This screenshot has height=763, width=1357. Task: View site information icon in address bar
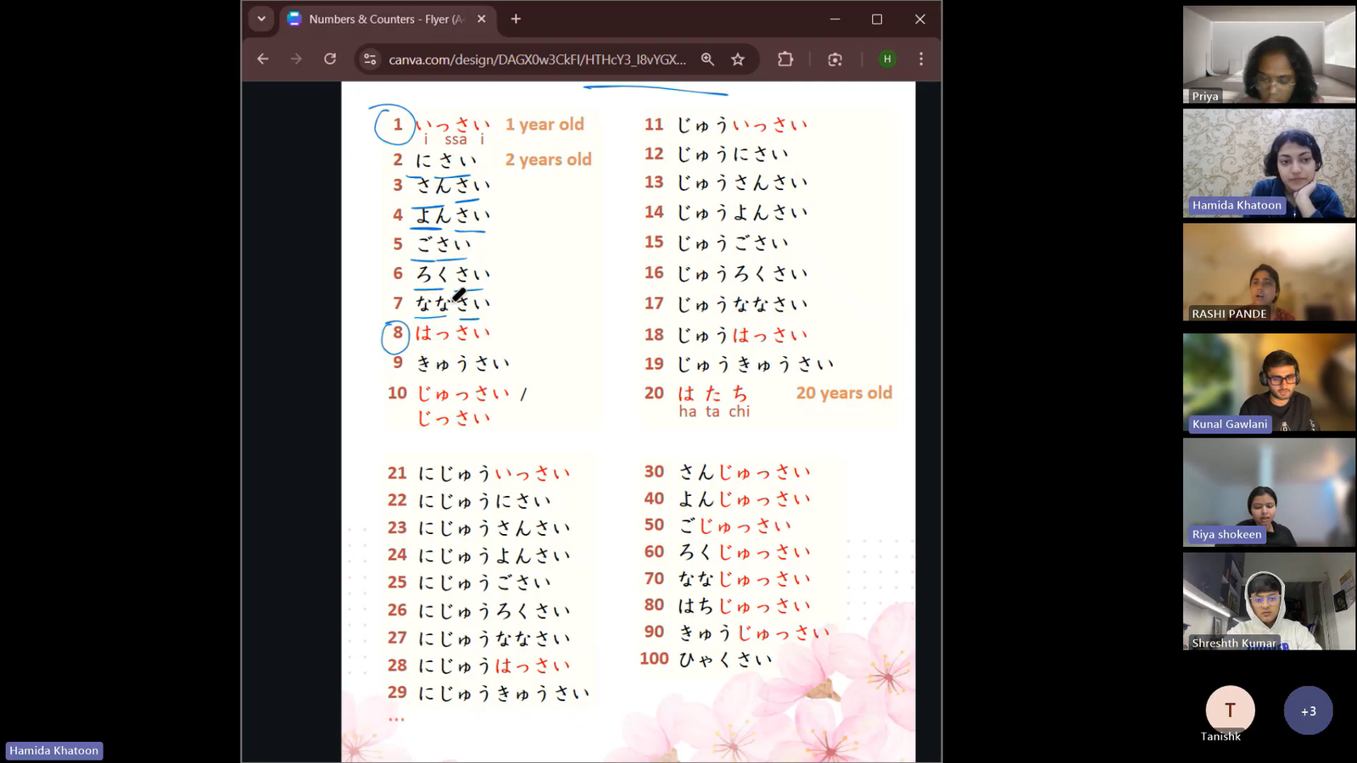point(370,59)
